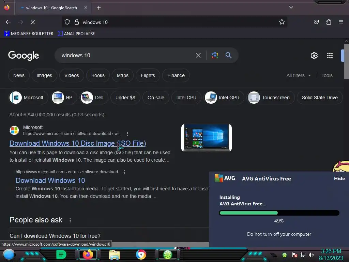Switch to the Finance results tab
This screenshot has height=262, width=349.
[x=176, y=75]
